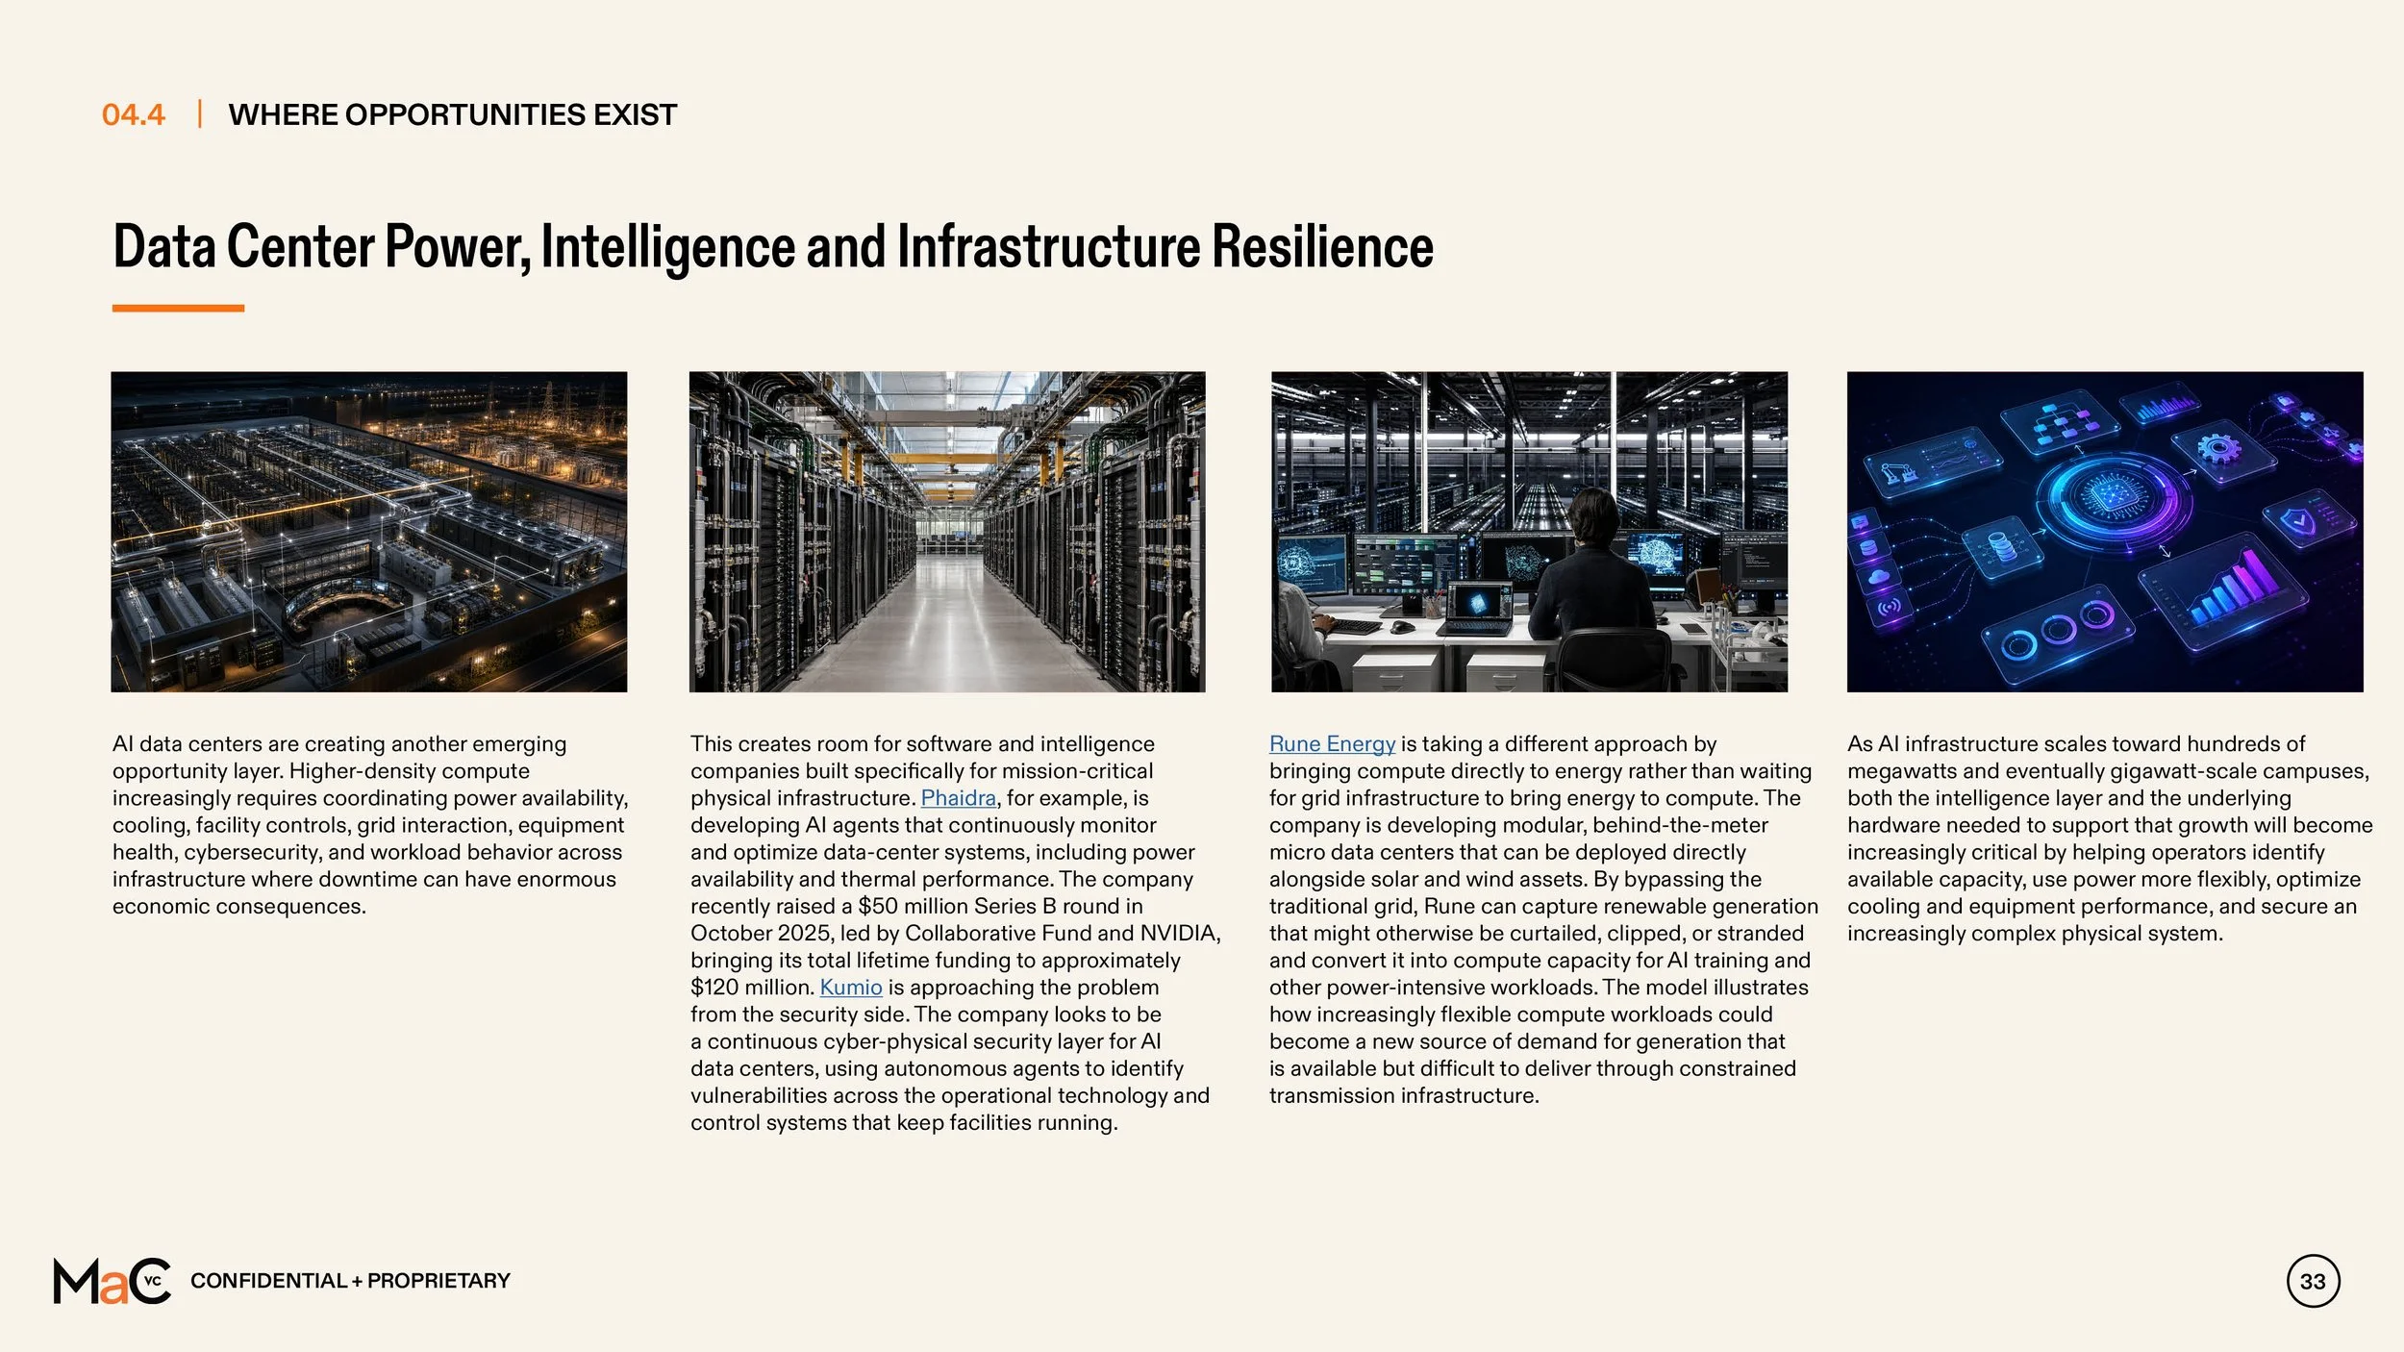Click the line "economic consequences."

pyautogui.click(x=239, y=907)
